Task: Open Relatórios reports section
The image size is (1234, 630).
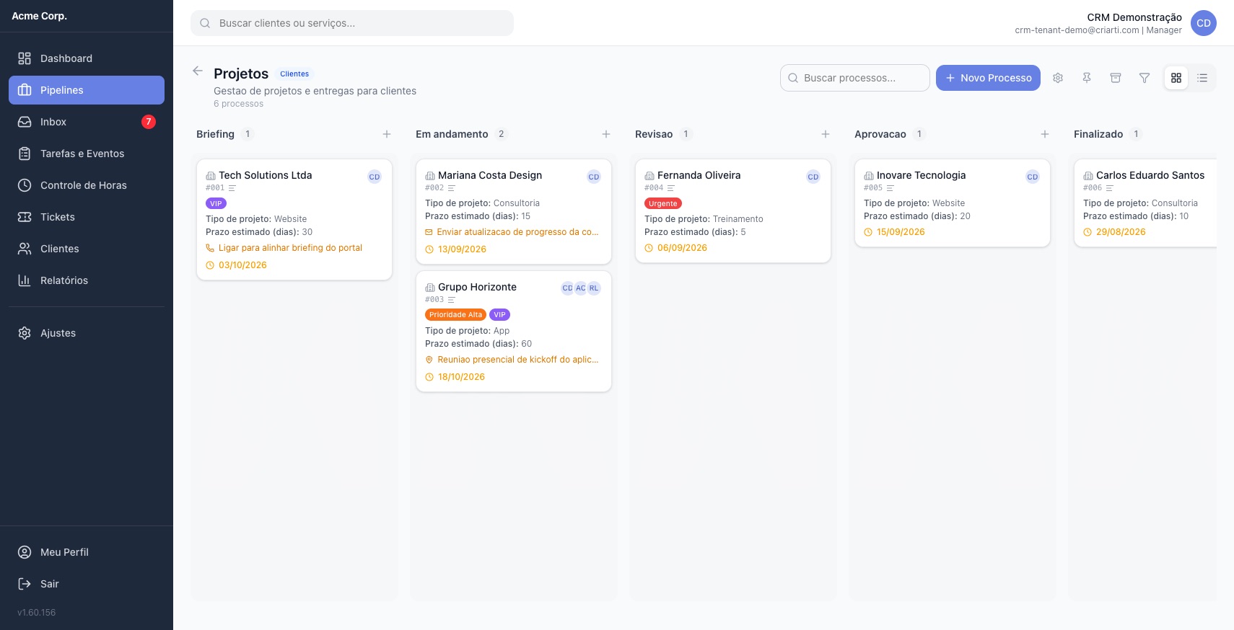Action: (x=87, y=280)
